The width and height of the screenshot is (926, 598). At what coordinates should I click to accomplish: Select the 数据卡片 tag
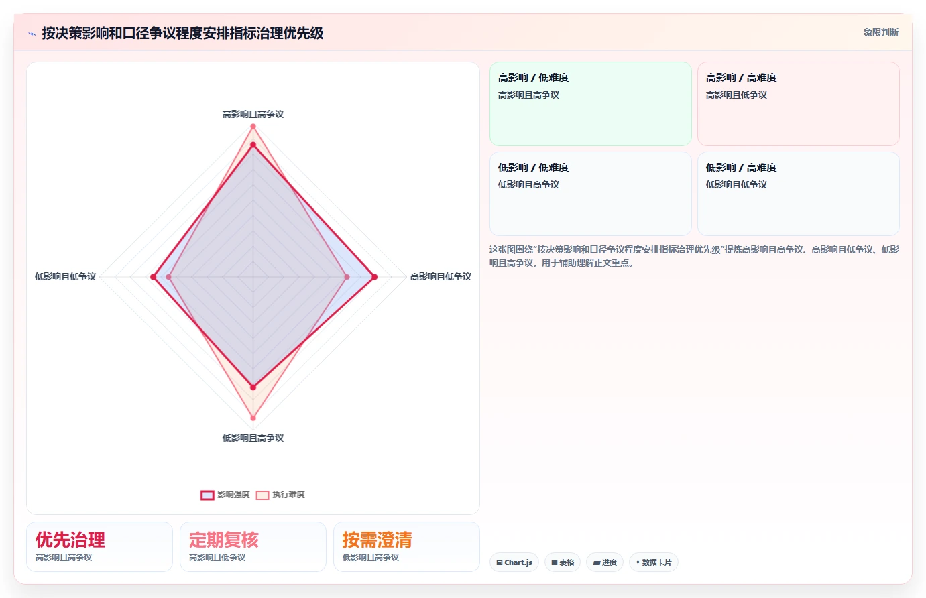tap(654, 562)
